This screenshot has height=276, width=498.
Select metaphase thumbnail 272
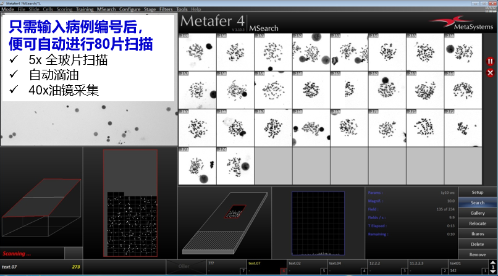point(463,128)
